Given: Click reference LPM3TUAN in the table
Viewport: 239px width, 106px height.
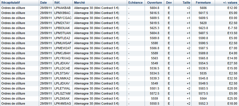Looking at the screenshot, I should pyautogui.click(x=63, y=33).
